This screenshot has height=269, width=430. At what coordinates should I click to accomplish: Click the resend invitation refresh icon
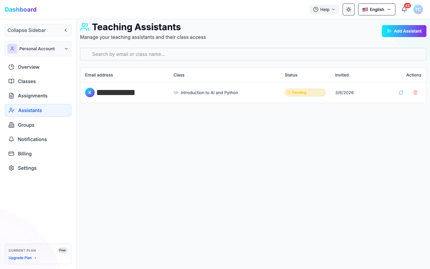(x=401, y=93)
